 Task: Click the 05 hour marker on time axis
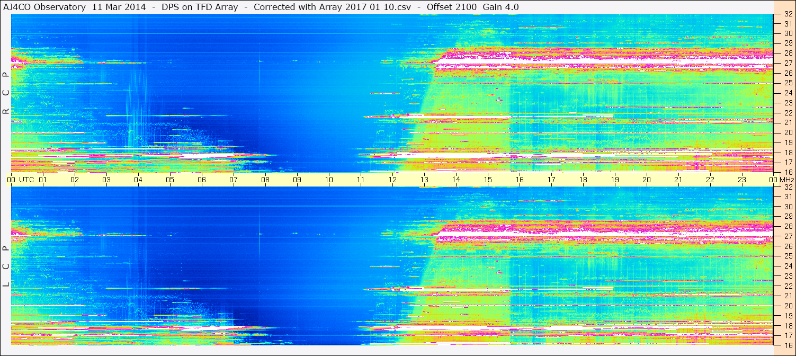point(170,180)
